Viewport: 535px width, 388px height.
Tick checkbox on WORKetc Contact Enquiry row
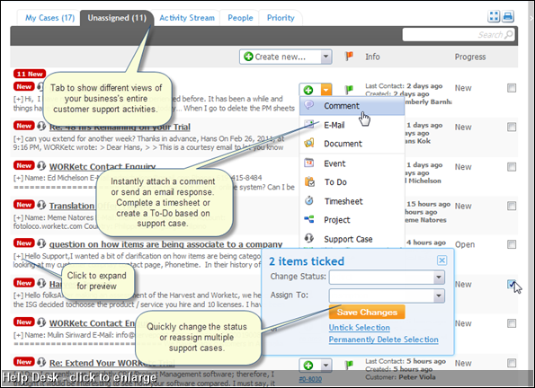(x=512, y=167)
